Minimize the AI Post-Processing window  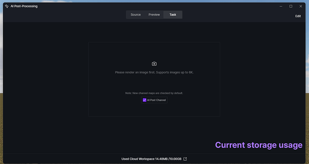(281, 6)
